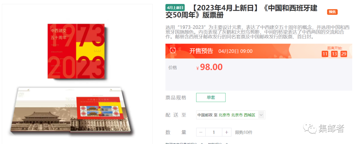Viewport: 356px width, 144px height.
Task: Click the plus quantity button
Action: [226, 132]
